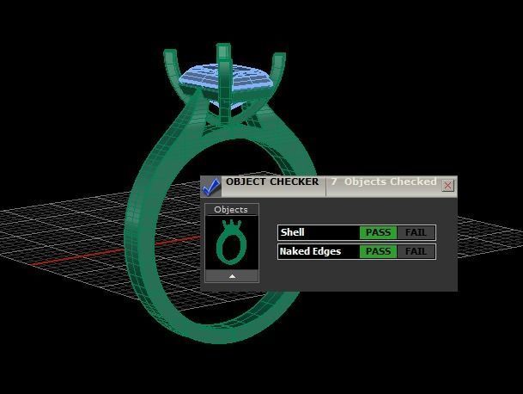The height and width of the screenshot is (394, 523).
Task: Click the '7 Objects Checked' status text
Action: pos(384,182)
